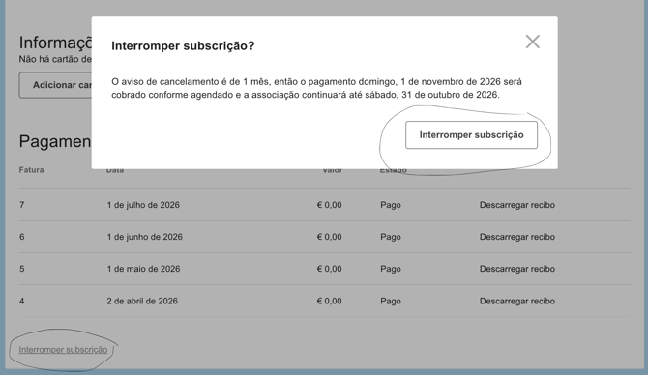This screenshot has width=648, height=375.
Task: Download receipt for 1 de julho de 2026
Action: (x=517, y=205)
